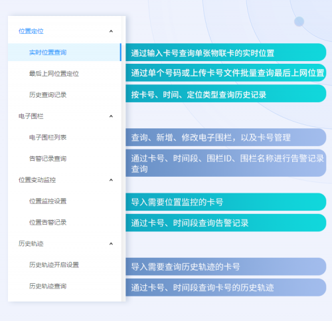
Task: Open 位置告警记录 item
Action: click(64, 223)
